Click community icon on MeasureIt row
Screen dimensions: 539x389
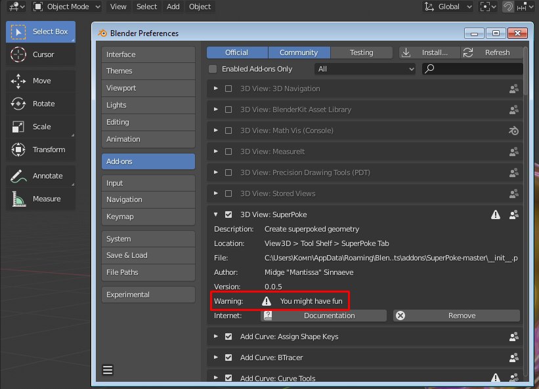pos(513,152)
